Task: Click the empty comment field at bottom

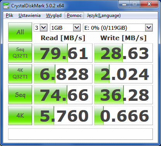Action: tap(80, 134)
